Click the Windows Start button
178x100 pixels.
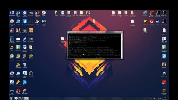(11, 98)
